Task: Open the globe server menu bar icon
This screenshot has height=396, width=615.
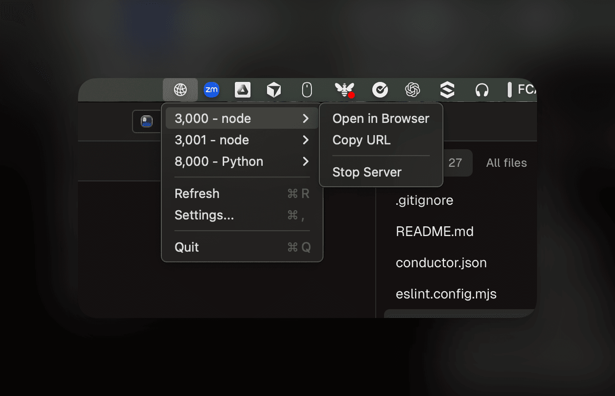Action: pyautogui.click(x=180, y=90)
